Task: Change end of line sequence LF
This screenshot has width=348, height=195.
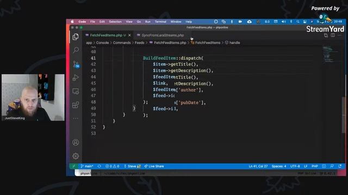Action: point(306,166)
